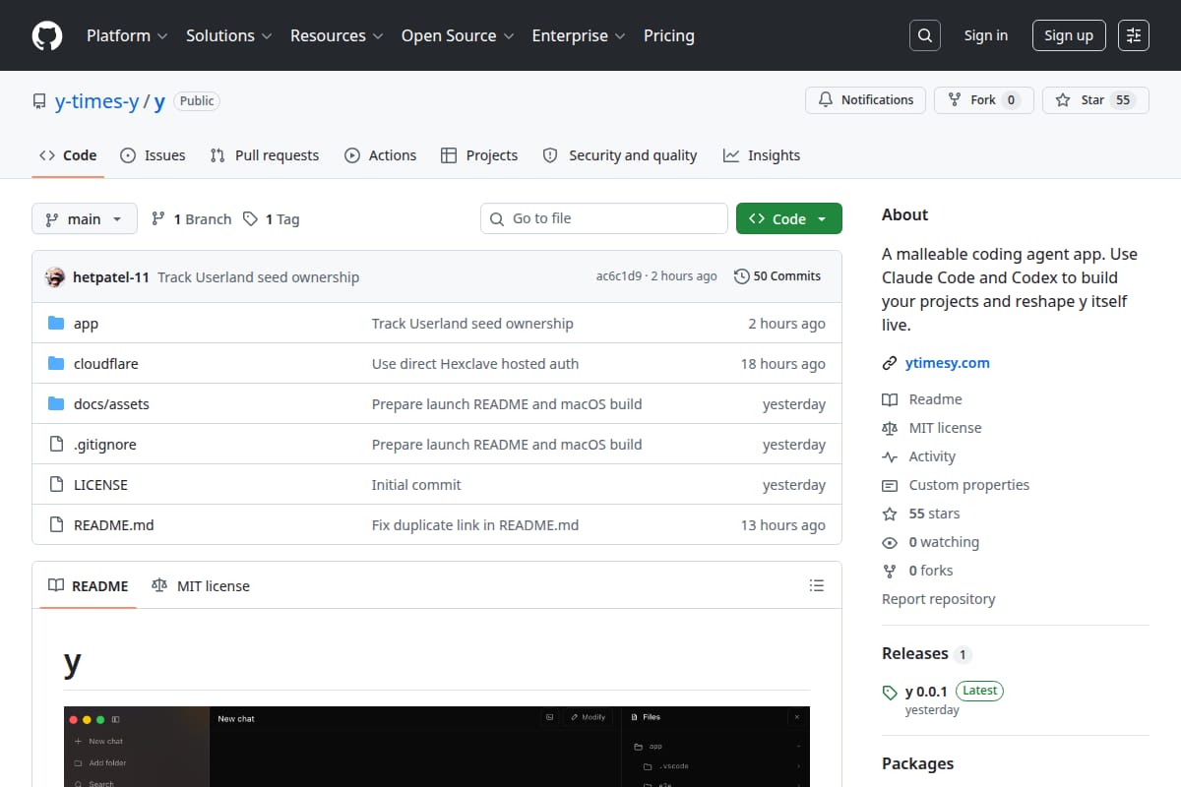The image size is (1181, 787).
Task: Expand the Resources menu
Action: (x=336, y=35)
